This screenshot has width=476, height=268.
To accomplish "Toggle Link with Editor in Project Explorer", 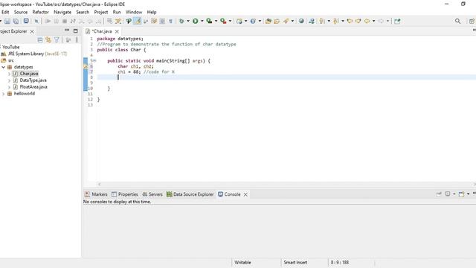I will (x=48, y=39).
